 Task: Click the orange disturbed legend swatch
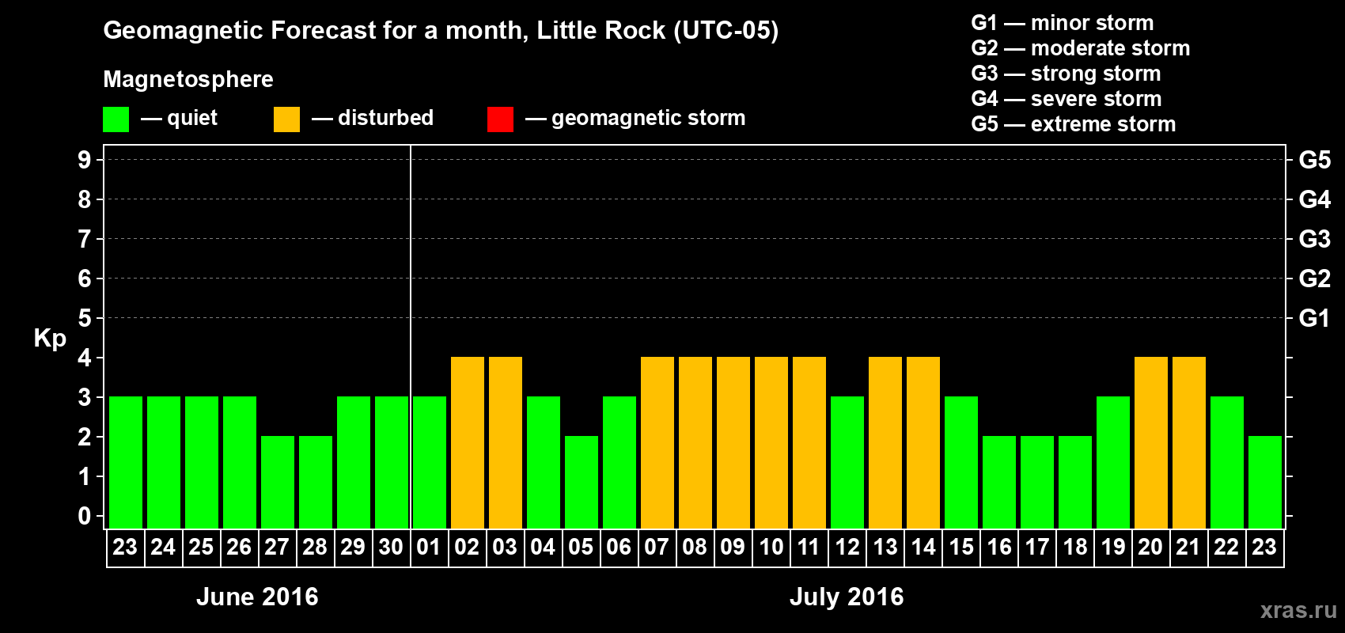pyautogui.click(x=286, y=119)
